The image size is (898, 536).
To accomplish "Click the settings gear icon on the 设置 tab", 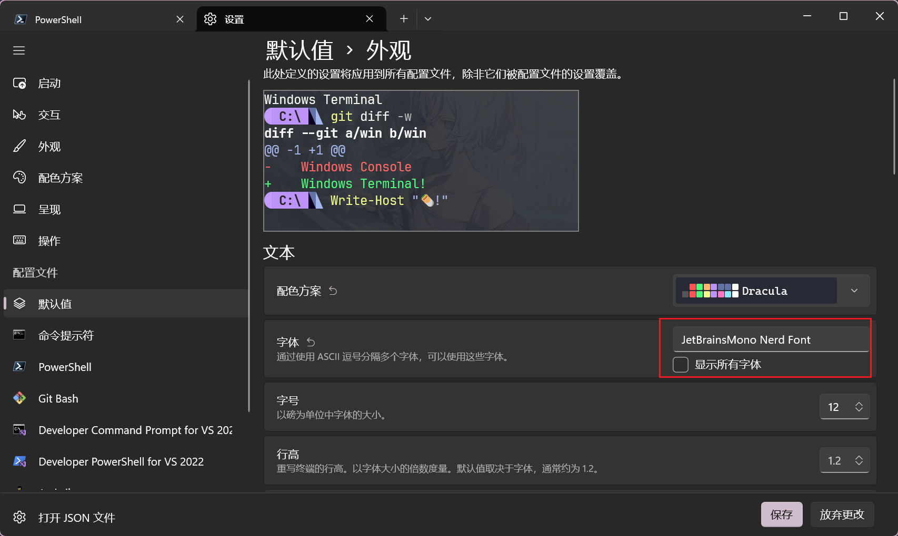I will [x=210, y=19].
